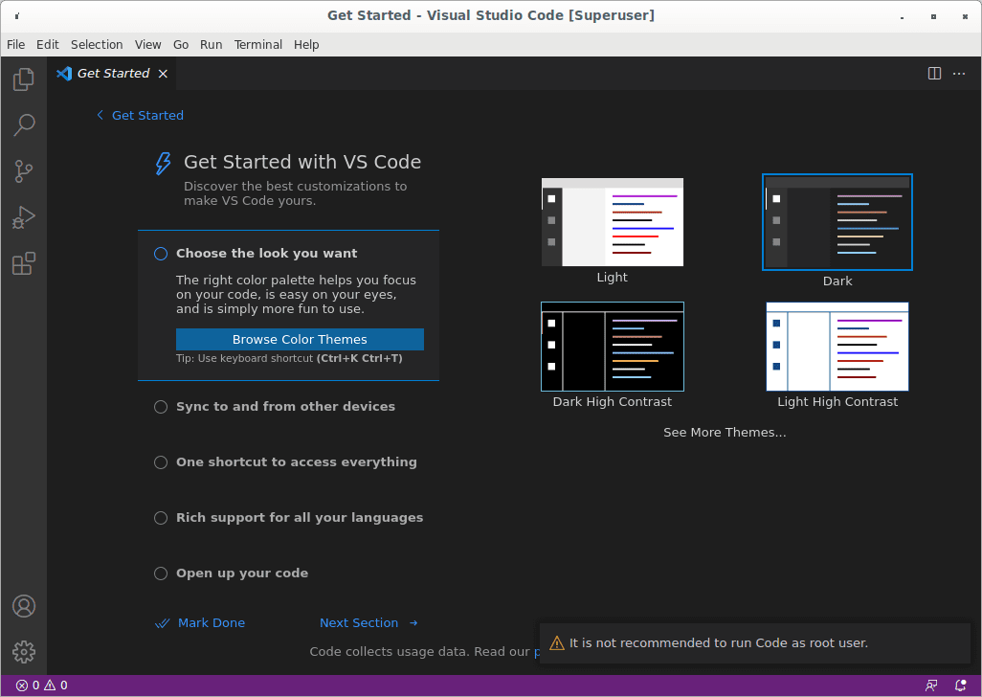The height and width of the screenshot is (697, 982).
Task: Click the Browse Color Themes button
Action: [x=300, y=340]
